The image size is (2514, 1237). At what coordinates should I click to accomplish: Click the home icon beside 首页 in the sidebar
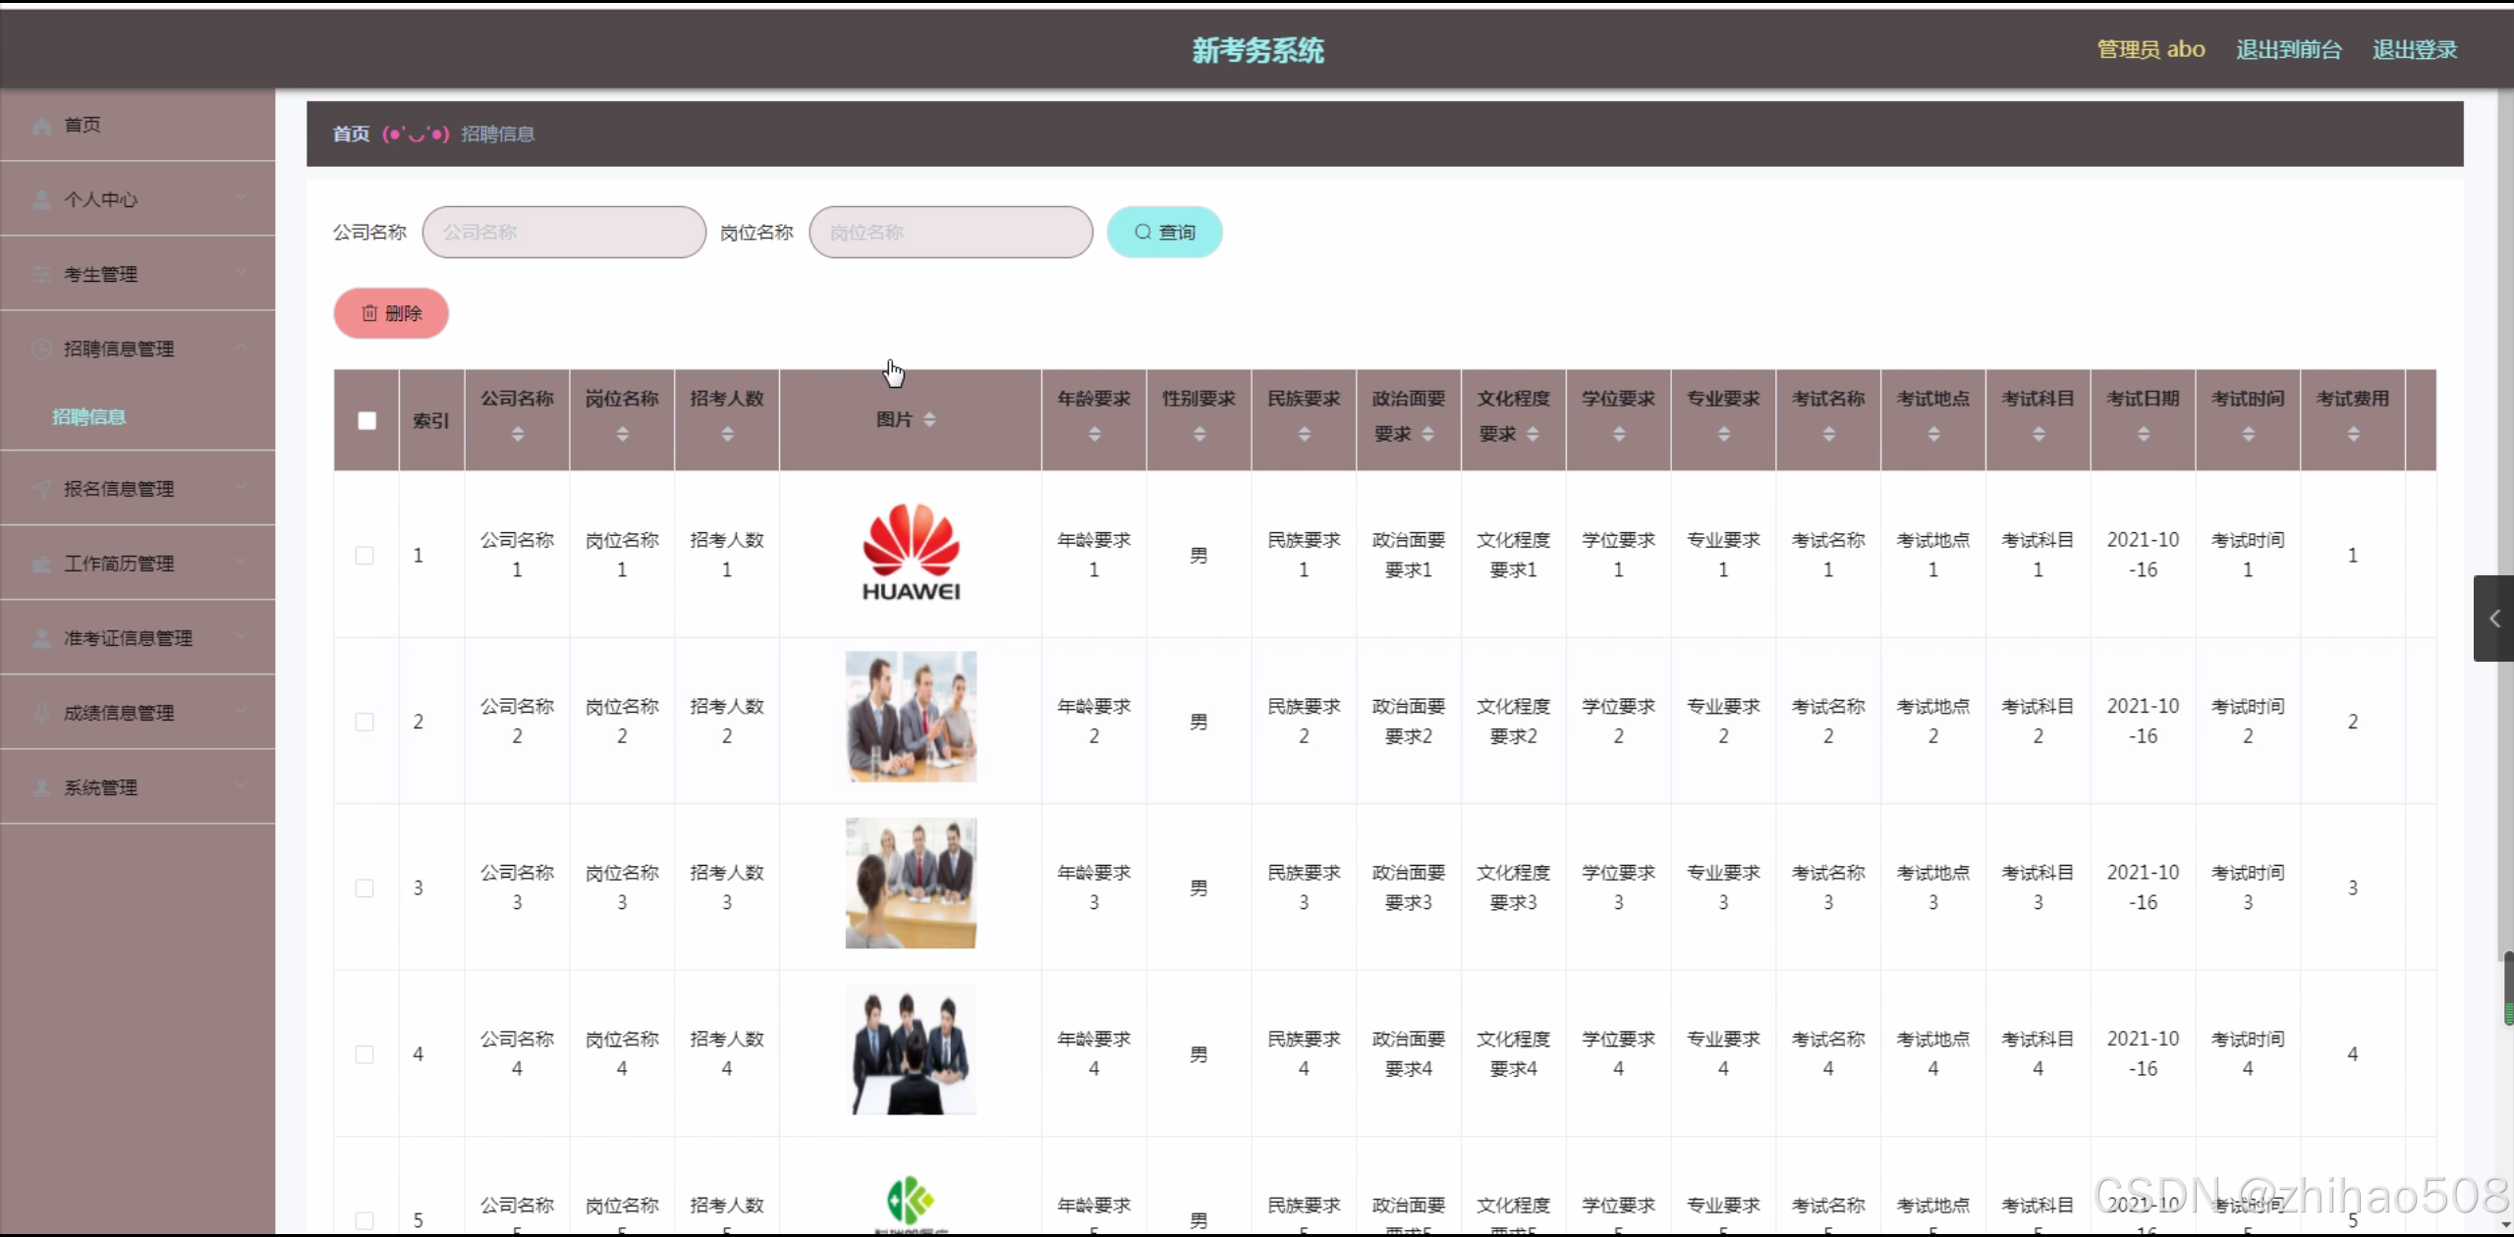coord(41,126)
